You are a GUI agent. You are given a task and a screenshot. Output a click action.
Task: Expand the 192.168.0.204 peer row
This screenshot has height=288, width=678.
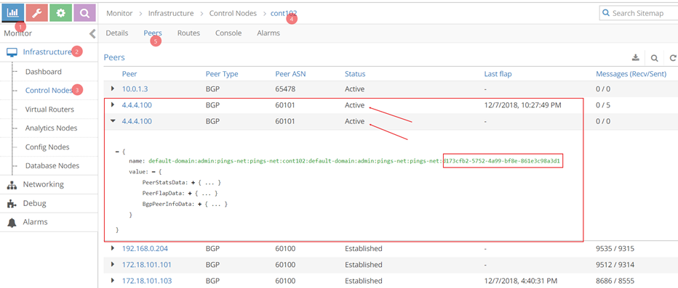tap(113, 248)
